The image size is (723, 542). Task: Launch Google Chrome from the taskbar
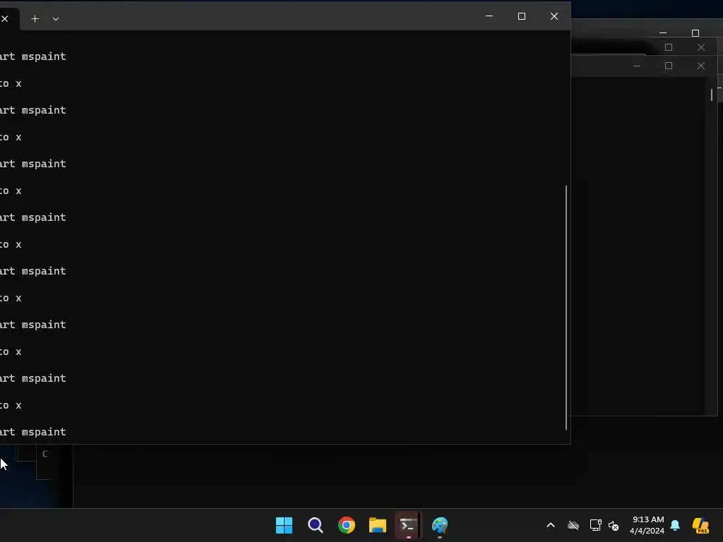[x=347, y=525]
